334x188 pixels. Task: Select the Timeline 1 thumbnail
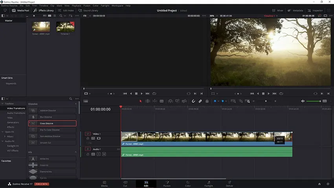coord(65,26)
